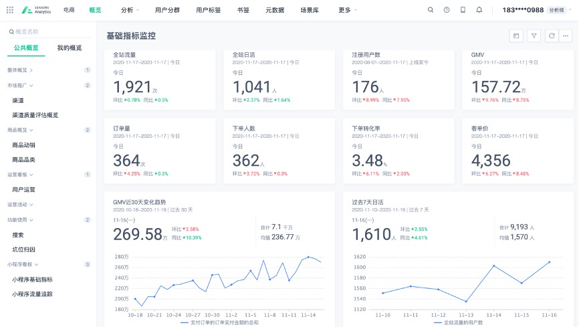579x327 pixels.
Task: Focus the 概览名称 search field
Action: coord(49,32)
